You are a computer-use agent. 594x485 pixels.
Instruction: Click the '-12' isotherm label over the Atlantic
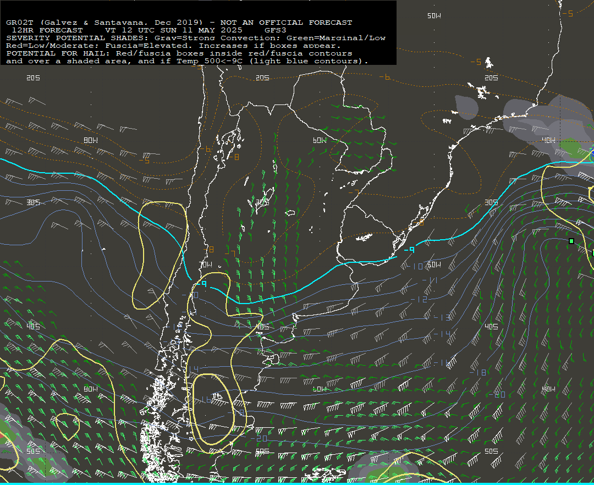(x=419, y=300)
